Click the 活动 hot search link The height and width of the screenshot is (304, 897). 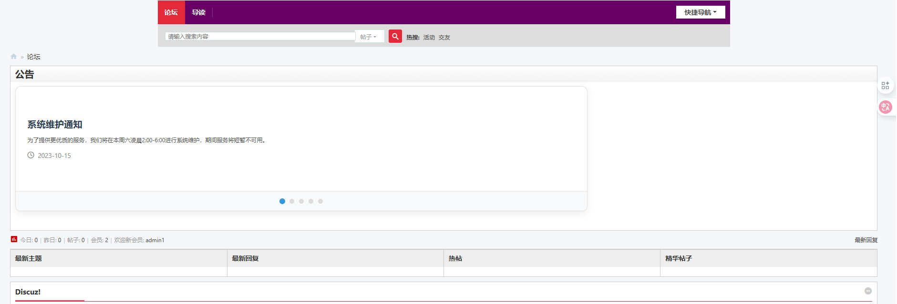click(429, 38)
